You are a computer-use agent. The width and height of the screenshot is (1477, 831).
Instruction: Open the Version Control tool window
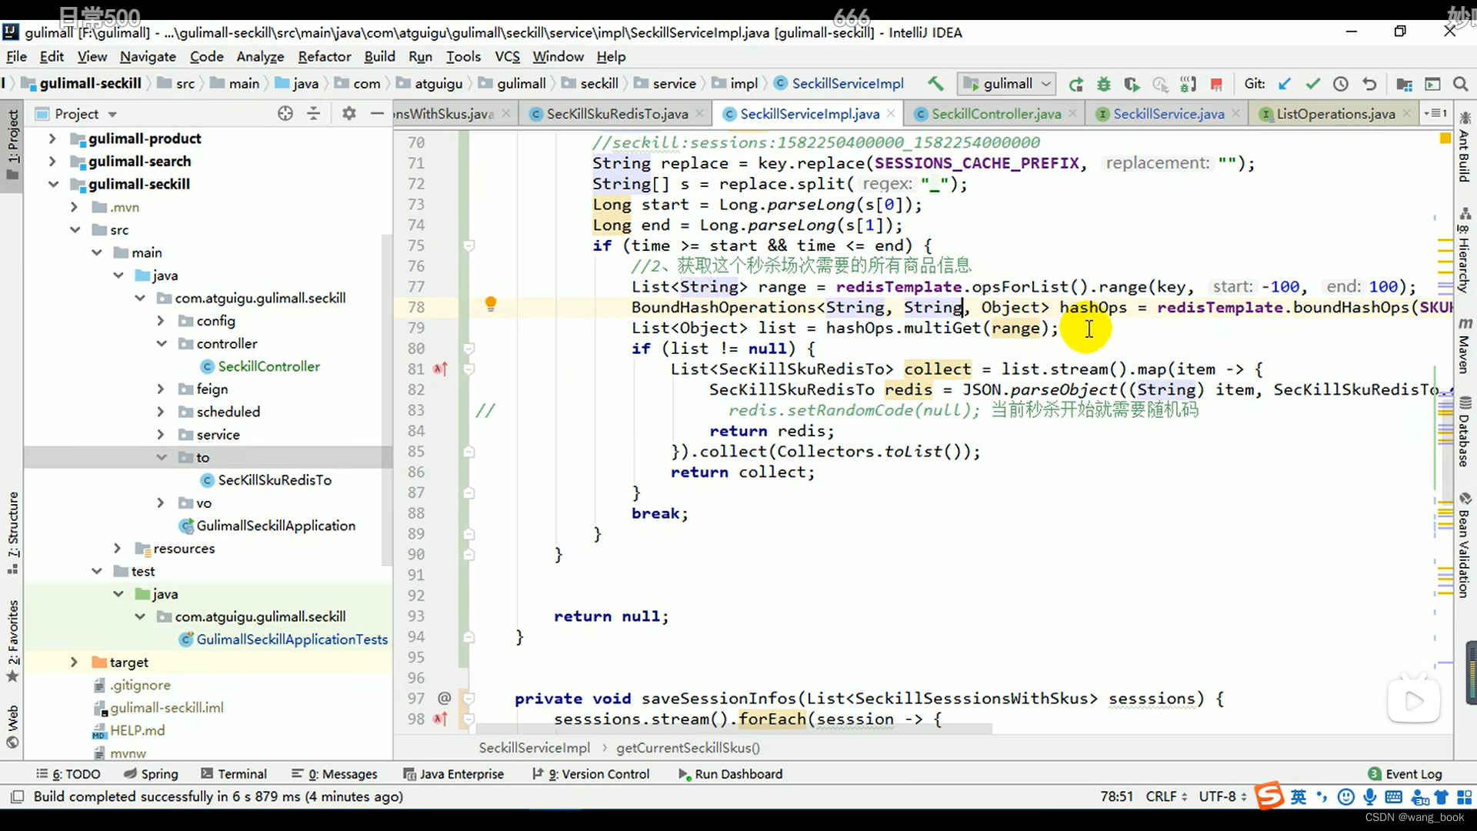(591, 773)
